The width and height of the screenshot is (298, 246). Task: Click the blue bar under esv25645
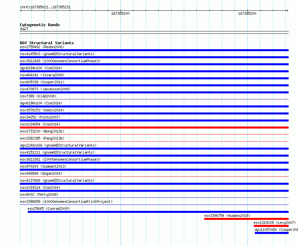click(158, 212)
